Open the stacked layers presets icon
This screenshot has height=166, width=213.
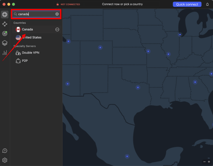click(x=5, y=43)
